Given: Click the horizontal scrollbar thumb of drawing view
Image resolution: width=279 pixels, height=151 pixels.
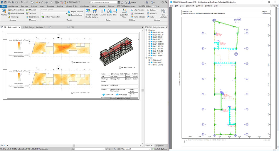Looking at the screenshot, I should [x=74, y=145].
